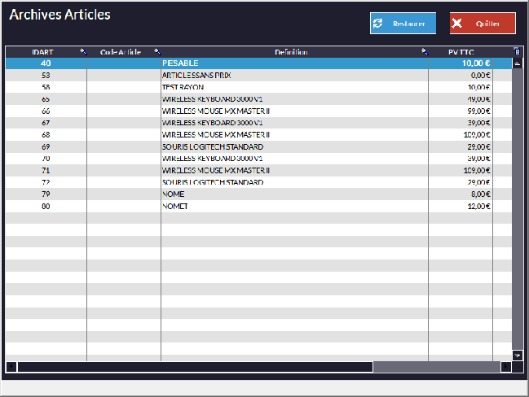Viewport: 529px width, 397px height.
Task: Sort by the PV TTC column header
Action: (461, 52)
